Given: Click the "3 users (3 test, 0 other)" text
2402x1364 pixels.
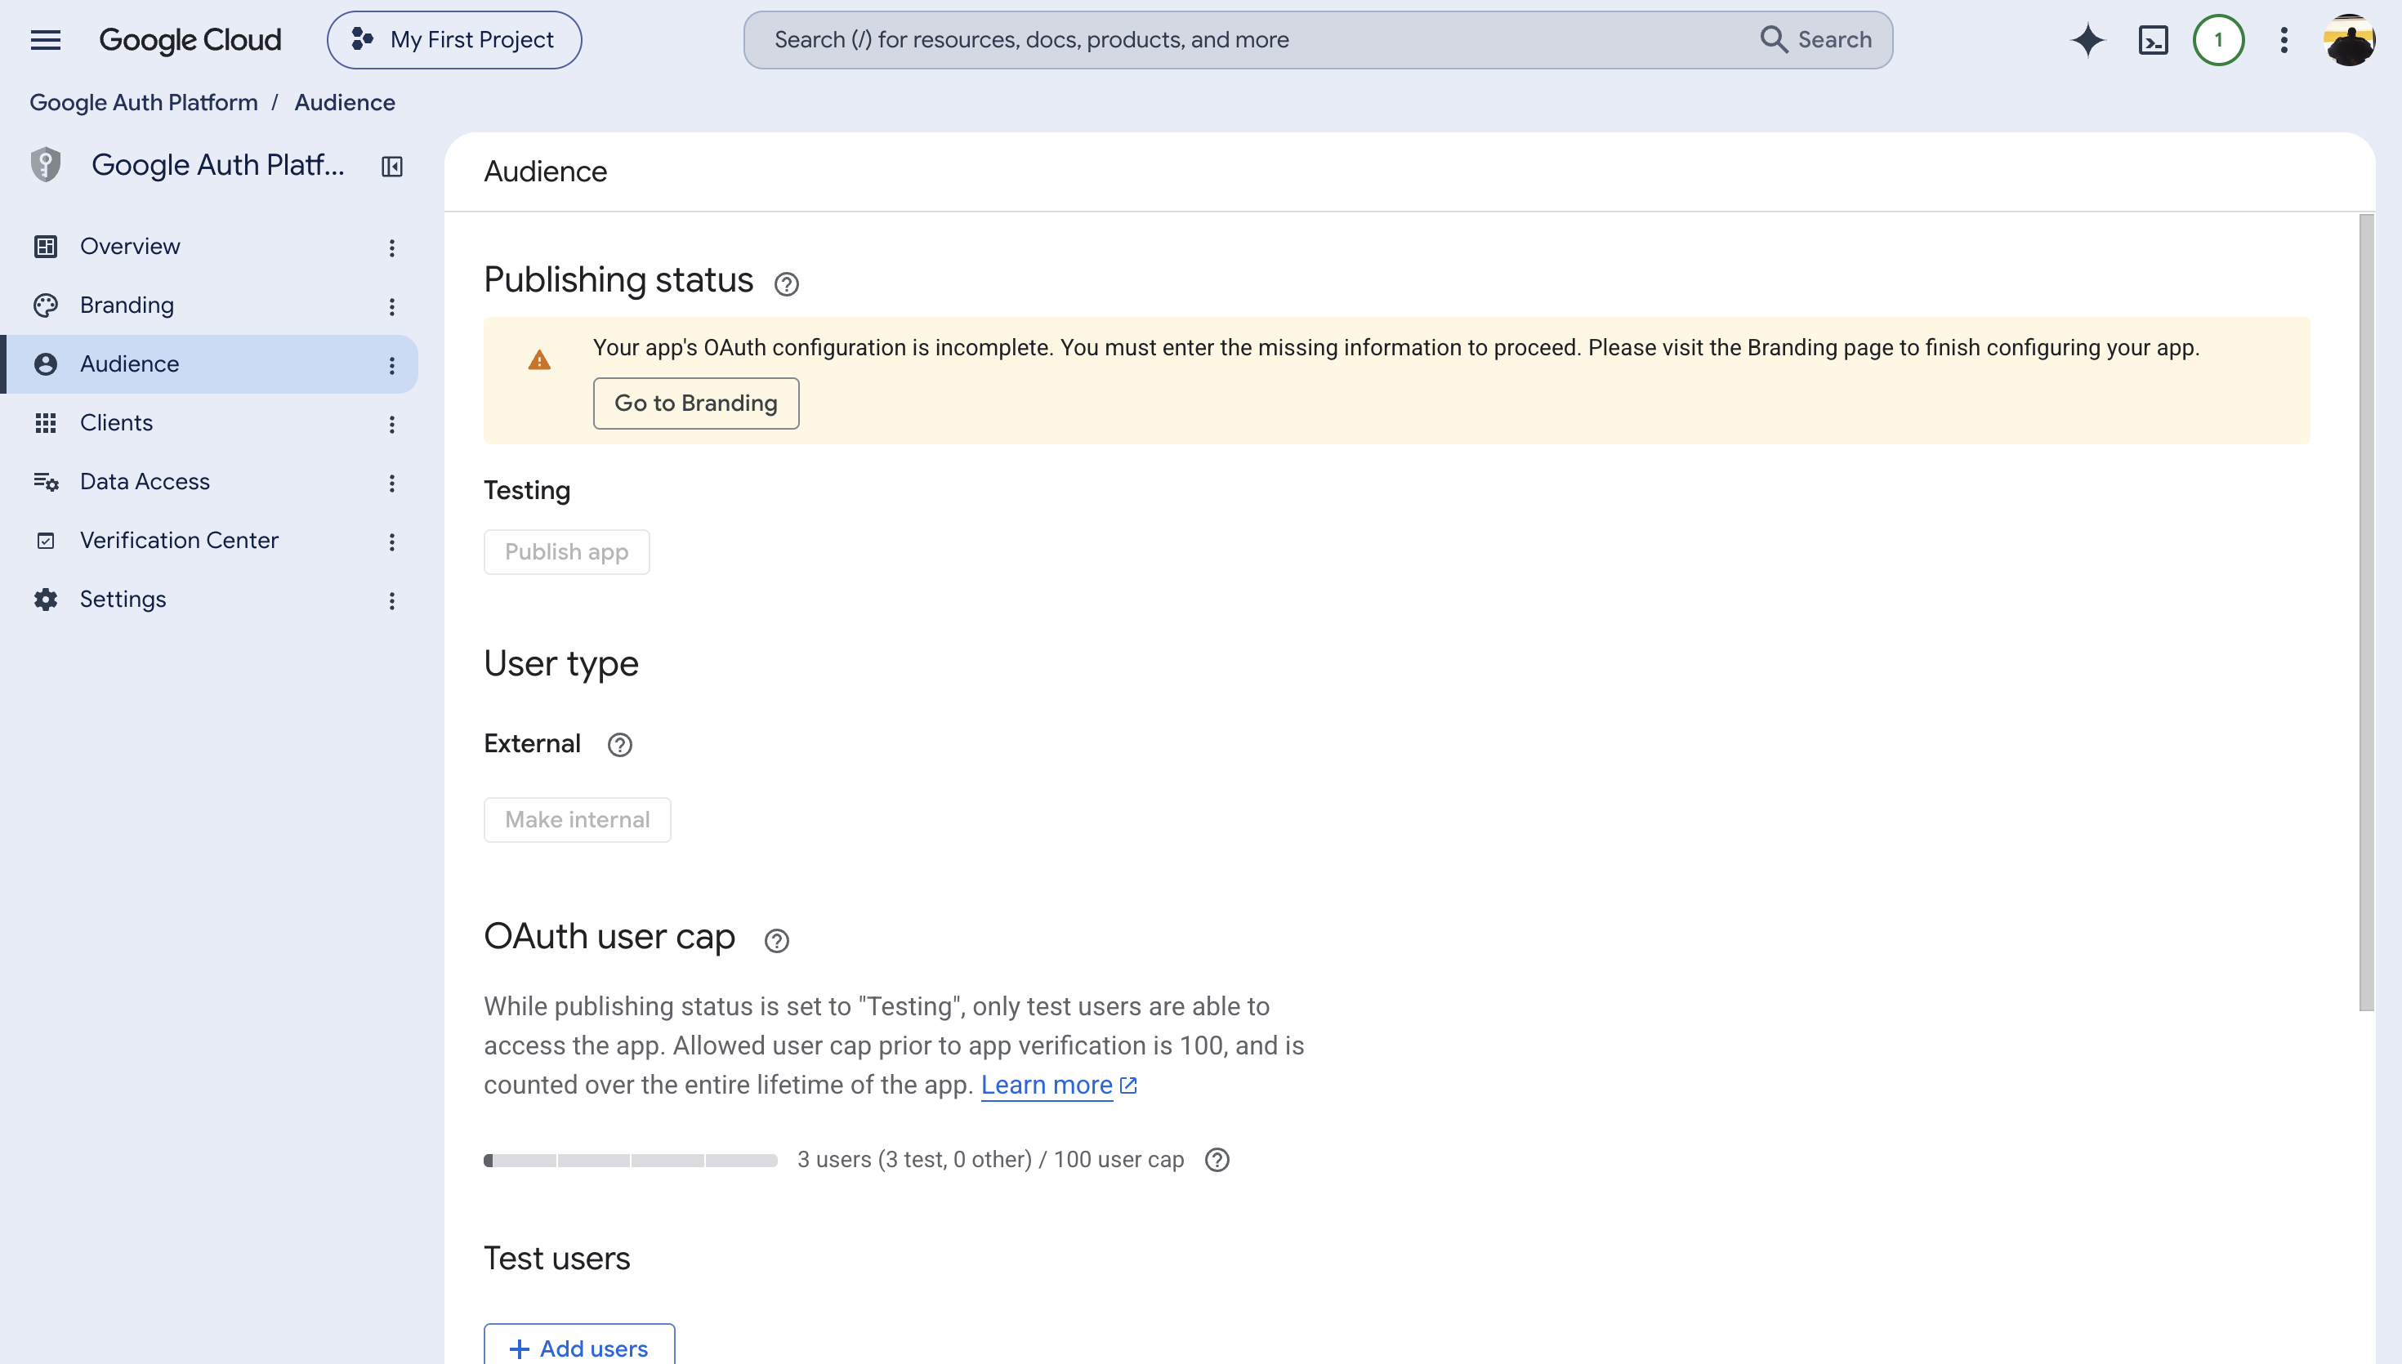Looking at the screenshot, I should (913, 1160).
